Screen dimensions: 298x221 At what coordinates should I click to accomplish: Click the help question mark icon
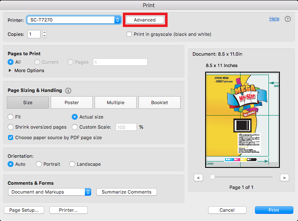coord(287,19)
